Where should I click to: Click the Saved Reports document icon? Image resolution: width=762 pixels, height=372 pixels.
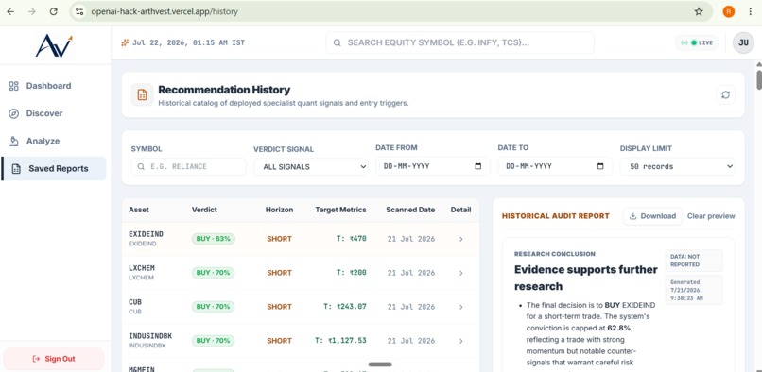click(16, 169)
